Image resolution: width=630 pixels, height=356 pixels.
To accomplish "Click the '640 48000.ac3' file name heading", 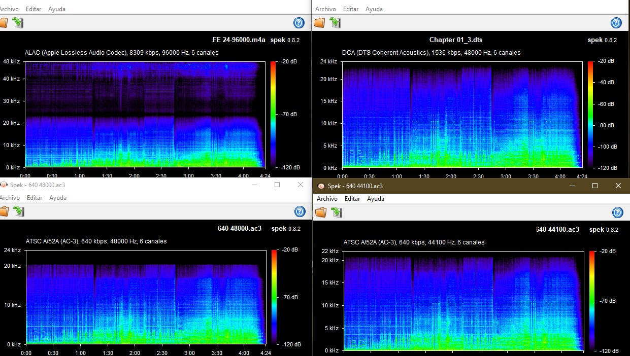I will (240, 229).
